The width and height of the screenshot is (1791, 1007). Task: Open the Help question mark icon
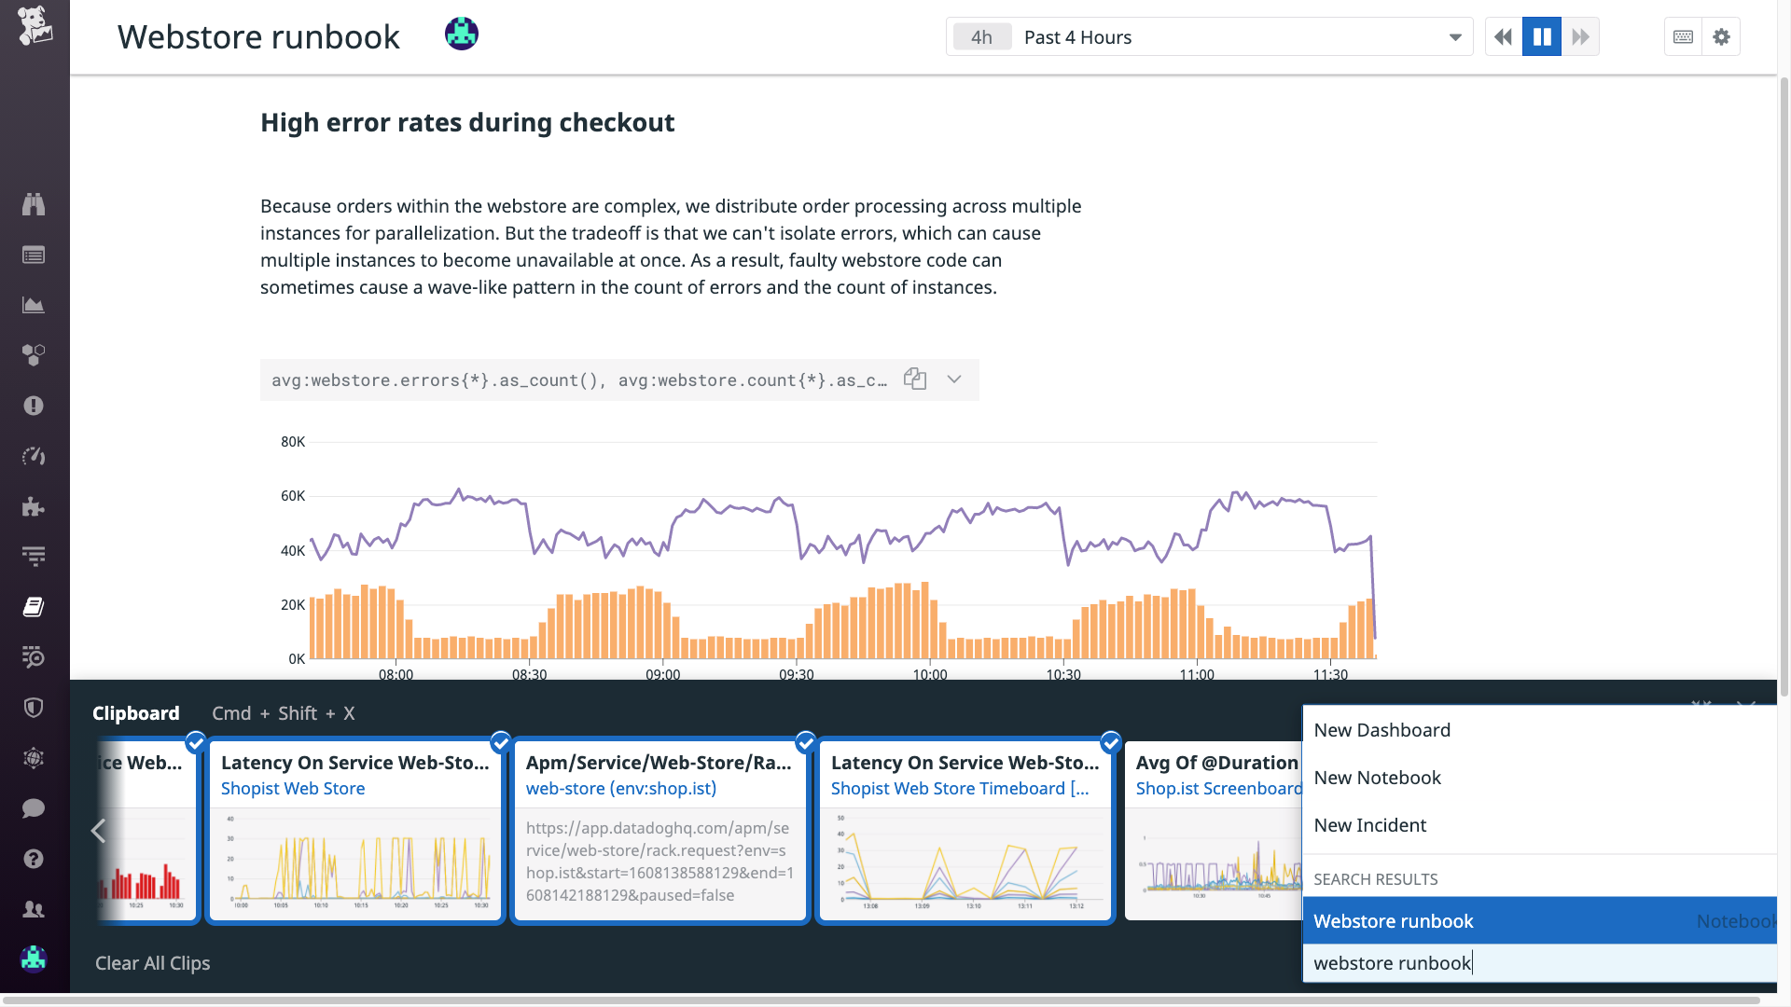34,859
